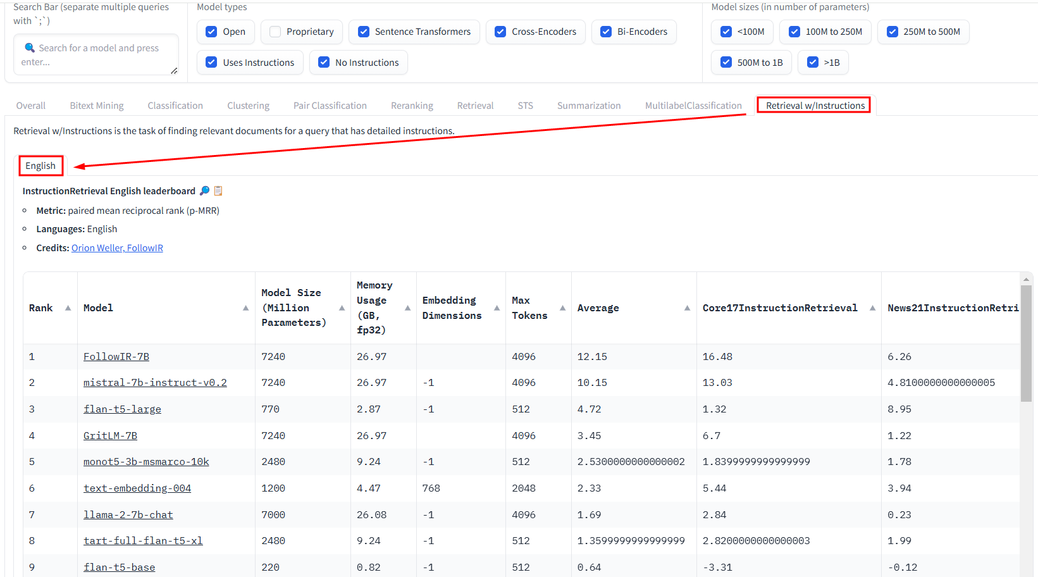Click the model search input field

point(96,54)
